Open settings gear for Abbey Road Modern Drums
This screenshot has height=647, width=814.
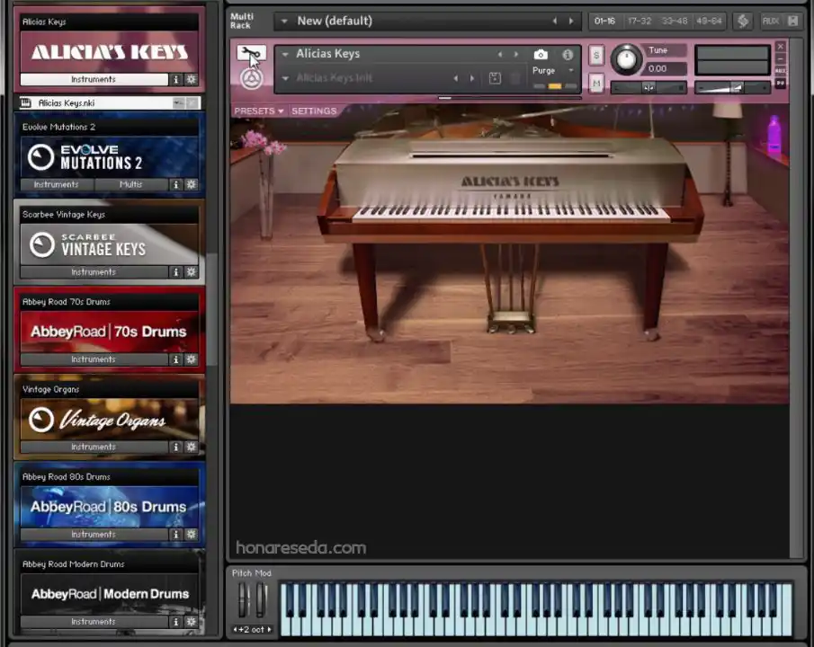(192, 622)
